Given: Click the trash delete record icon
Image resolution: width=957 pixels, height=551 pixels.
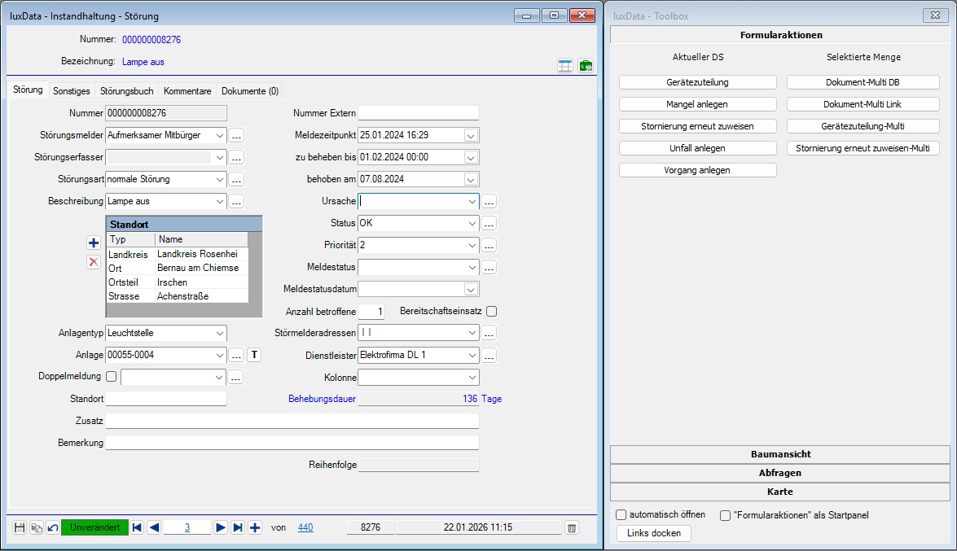Looking at the screenshot, I should (572, 527).
